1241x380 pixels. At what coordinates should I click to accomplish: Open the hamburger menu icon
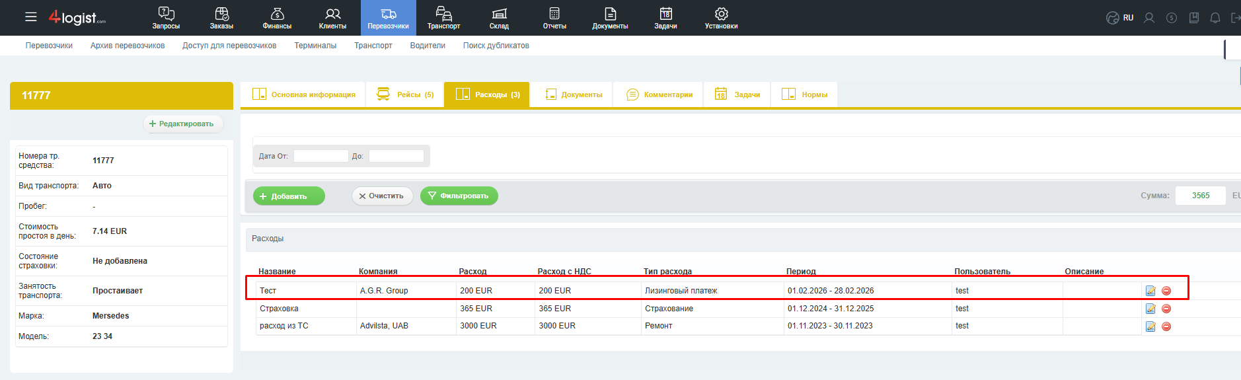tap(30, 17)
